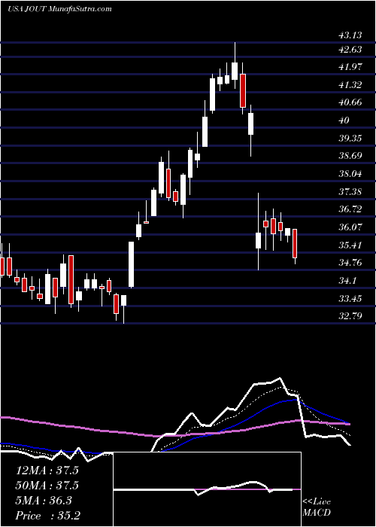Screen dimensions: 376x527
Task: Click the 40.66 price level label
Action: tap(350, 102)
